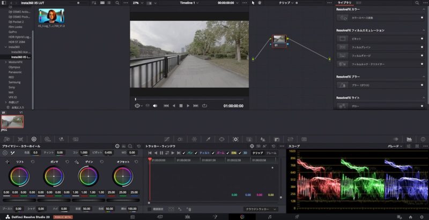Open the ColorSpace Transform effect (カラースペース変換)
The image size is (429, 220).
point(363,18)
